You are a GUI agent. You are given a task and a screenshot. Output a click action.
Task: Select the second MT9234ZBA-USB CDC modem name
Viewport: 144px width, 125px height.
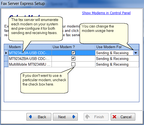[x=30, y=59]
